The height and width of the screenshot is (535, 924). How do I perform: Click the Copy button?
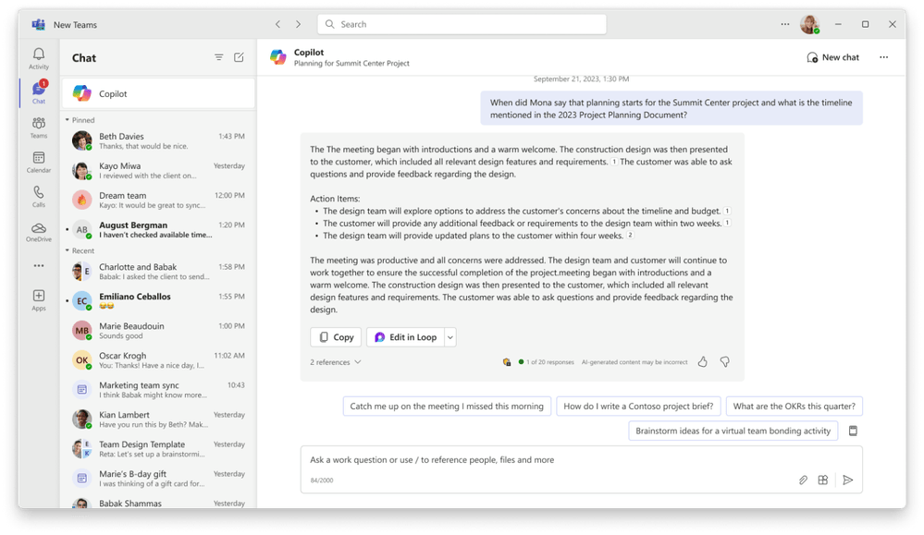coord(336,337)
